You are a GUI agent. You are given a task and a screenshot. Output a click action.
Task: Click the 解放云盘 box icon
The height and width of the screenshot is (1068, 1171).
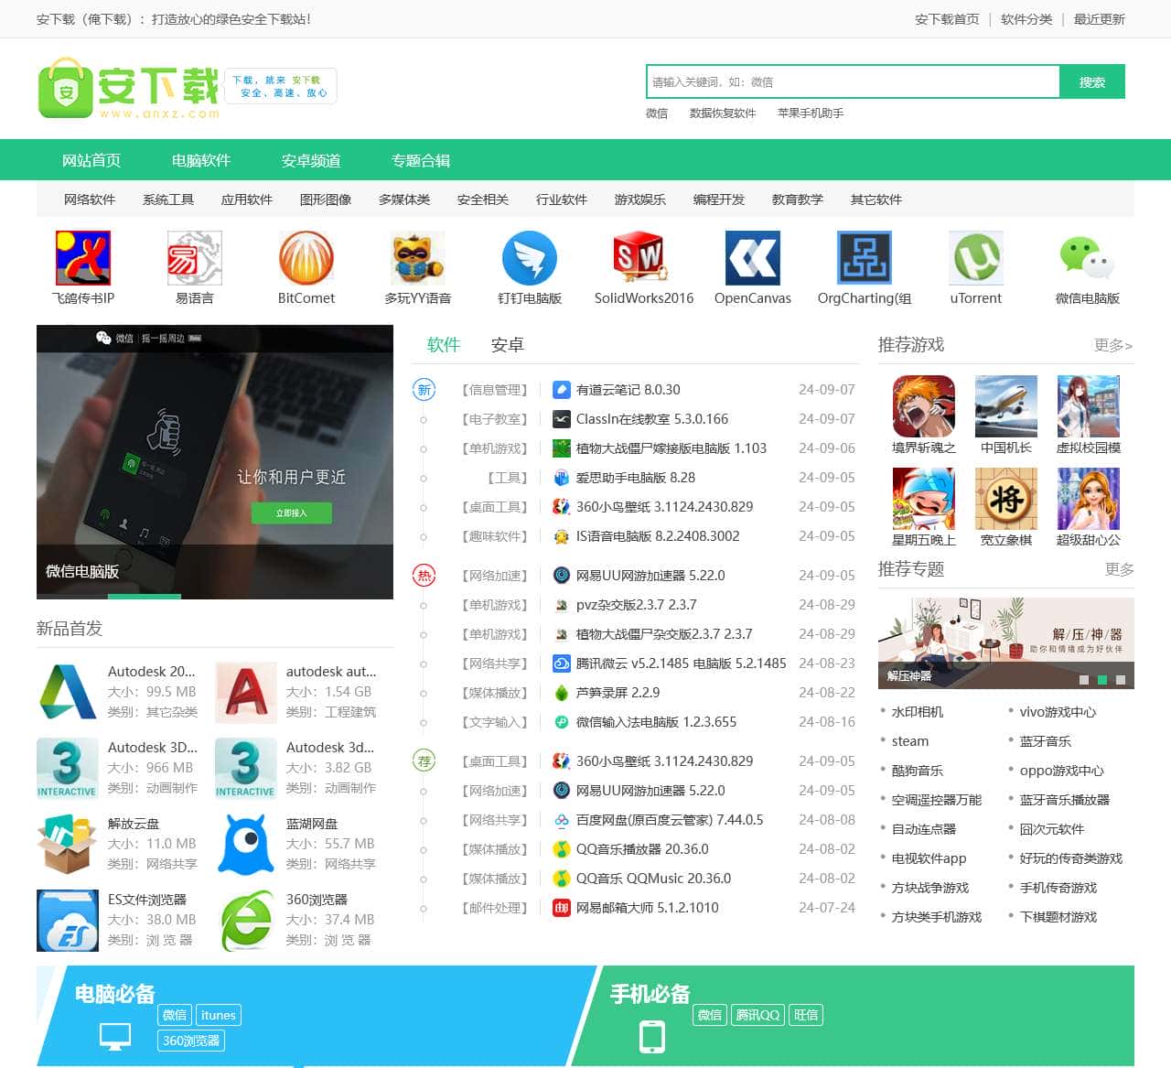click(68, 844)
